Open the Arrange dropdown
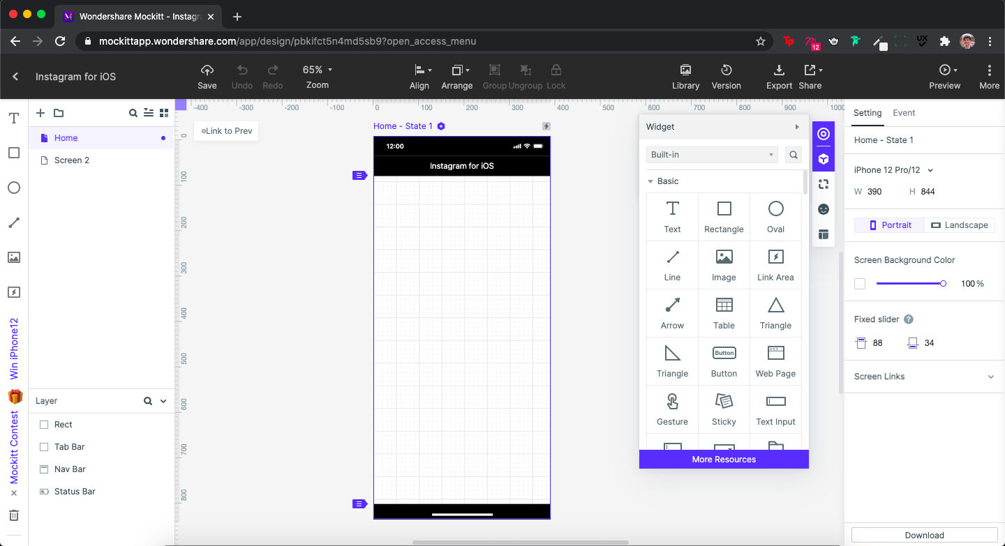Image resolution: width=1005 pixels, height=546 pixels. tap(457, 77)
